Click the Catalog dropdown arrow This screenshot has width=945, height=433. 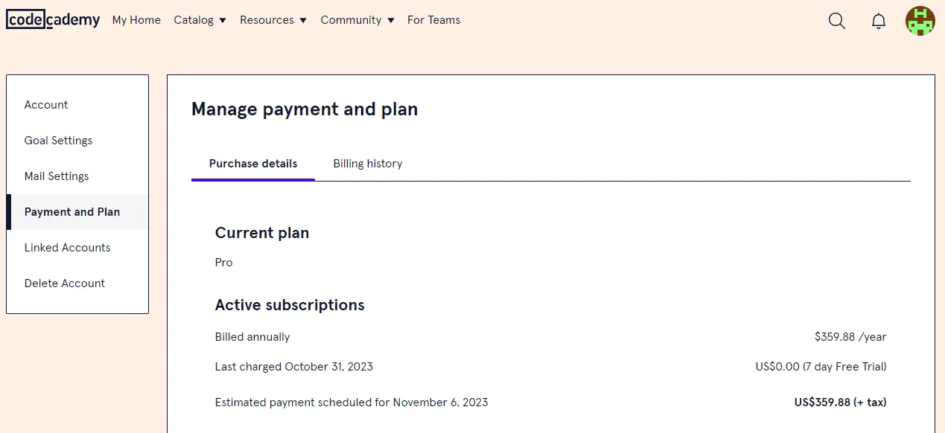coord(222,21)
